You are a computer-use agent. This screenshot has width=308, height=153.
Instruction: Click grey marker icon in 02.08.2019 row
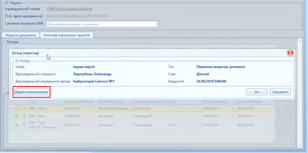24,125
